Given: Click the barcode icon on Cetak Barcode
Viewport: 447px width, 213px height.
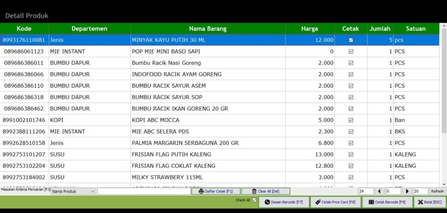Looking at the screenshot, I should [371, 202].
